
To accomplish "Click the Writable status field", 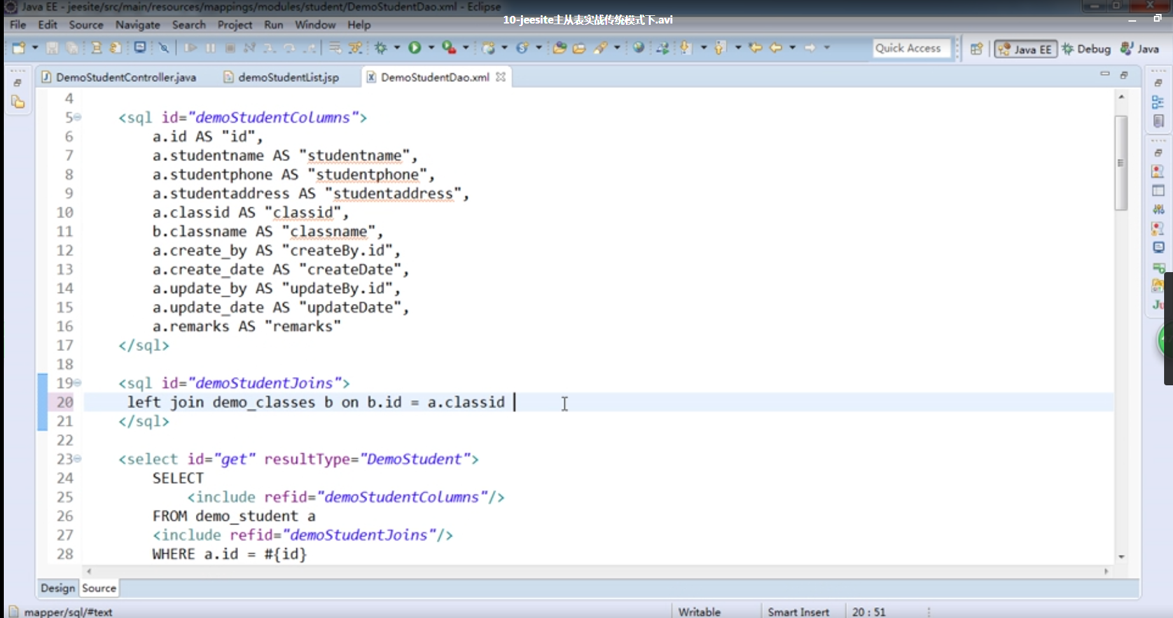I will [700, 612].
